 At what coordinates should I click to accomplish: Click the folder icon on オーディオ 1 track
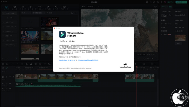pos(6,83)
